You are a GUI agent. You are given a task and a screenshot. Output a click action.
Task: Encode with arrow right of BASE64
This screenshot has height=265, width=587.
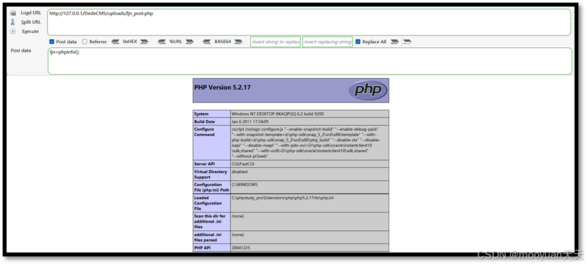[x=238, y=42]
